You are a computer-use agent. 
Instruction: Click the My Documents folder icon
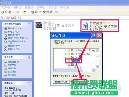pos(6,65)
